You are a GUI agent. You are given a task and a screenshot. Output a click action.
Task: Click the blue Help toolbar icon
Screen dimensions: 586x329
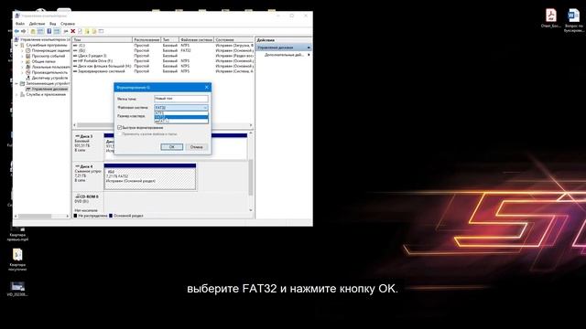click(x=49, y=31)
